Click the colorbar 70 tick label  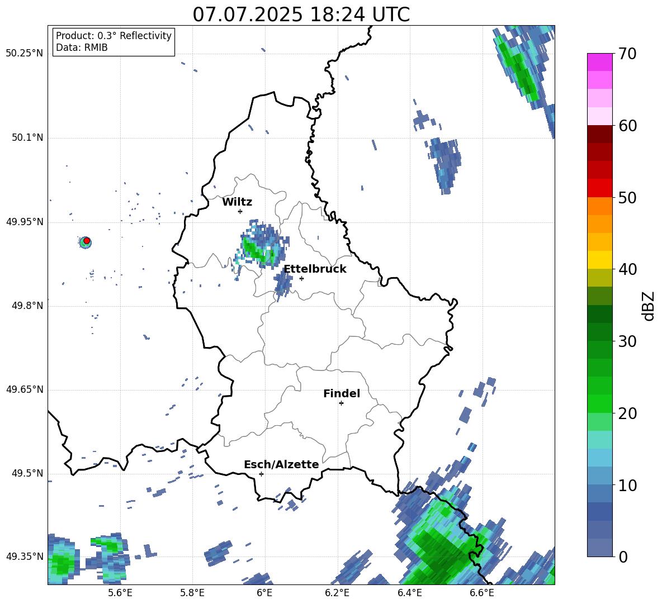(627, 54)
